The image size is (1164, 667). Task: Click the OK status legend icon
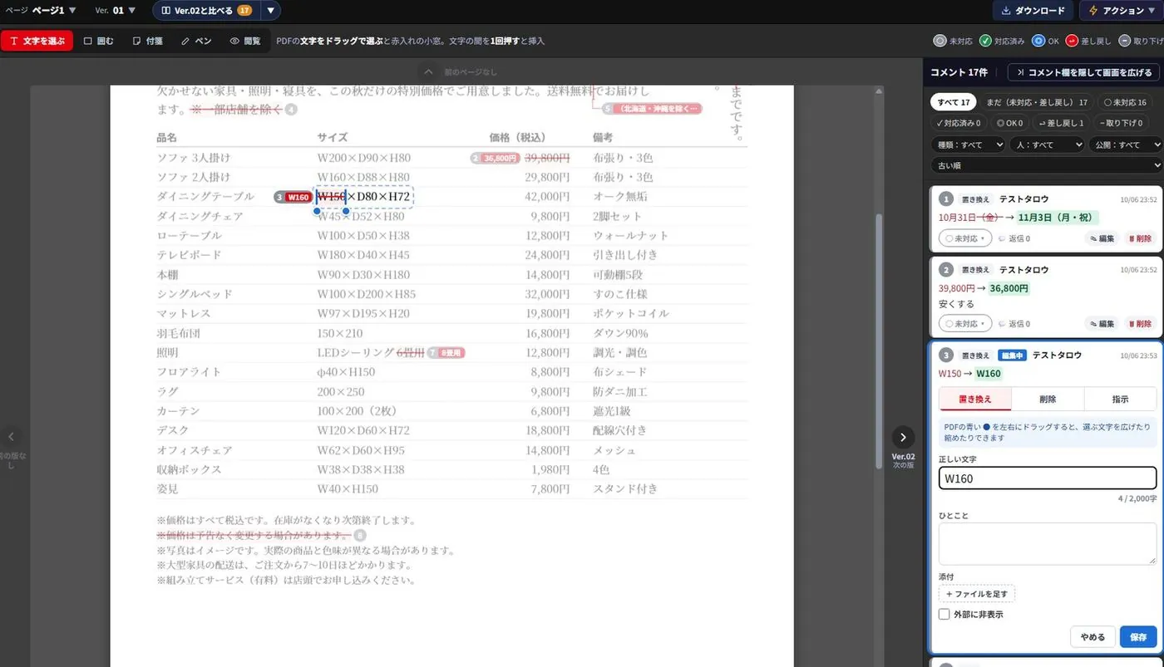1038,41
